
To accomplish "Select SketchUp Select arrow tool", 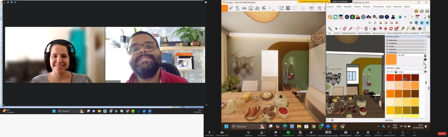I will [x=336, y=29].
